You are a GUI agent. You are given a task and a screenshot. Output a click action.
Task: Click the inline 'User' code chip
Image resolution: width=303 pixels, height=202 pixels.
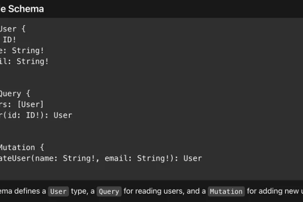(x=59, y=191)
